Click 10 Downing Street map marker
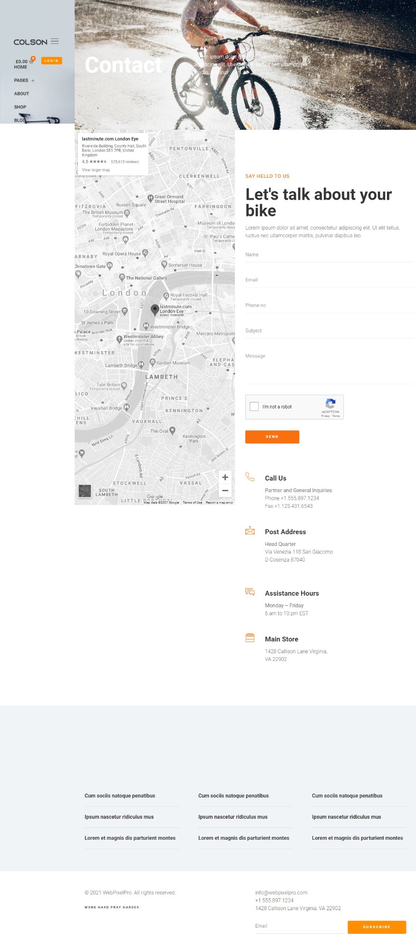 click(125, 311)
